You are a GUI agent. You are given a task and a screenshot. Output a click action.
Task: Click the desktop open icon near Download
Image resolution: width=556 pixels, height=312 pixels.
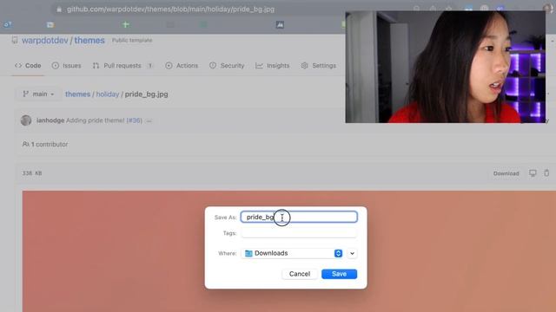[533, 173]
